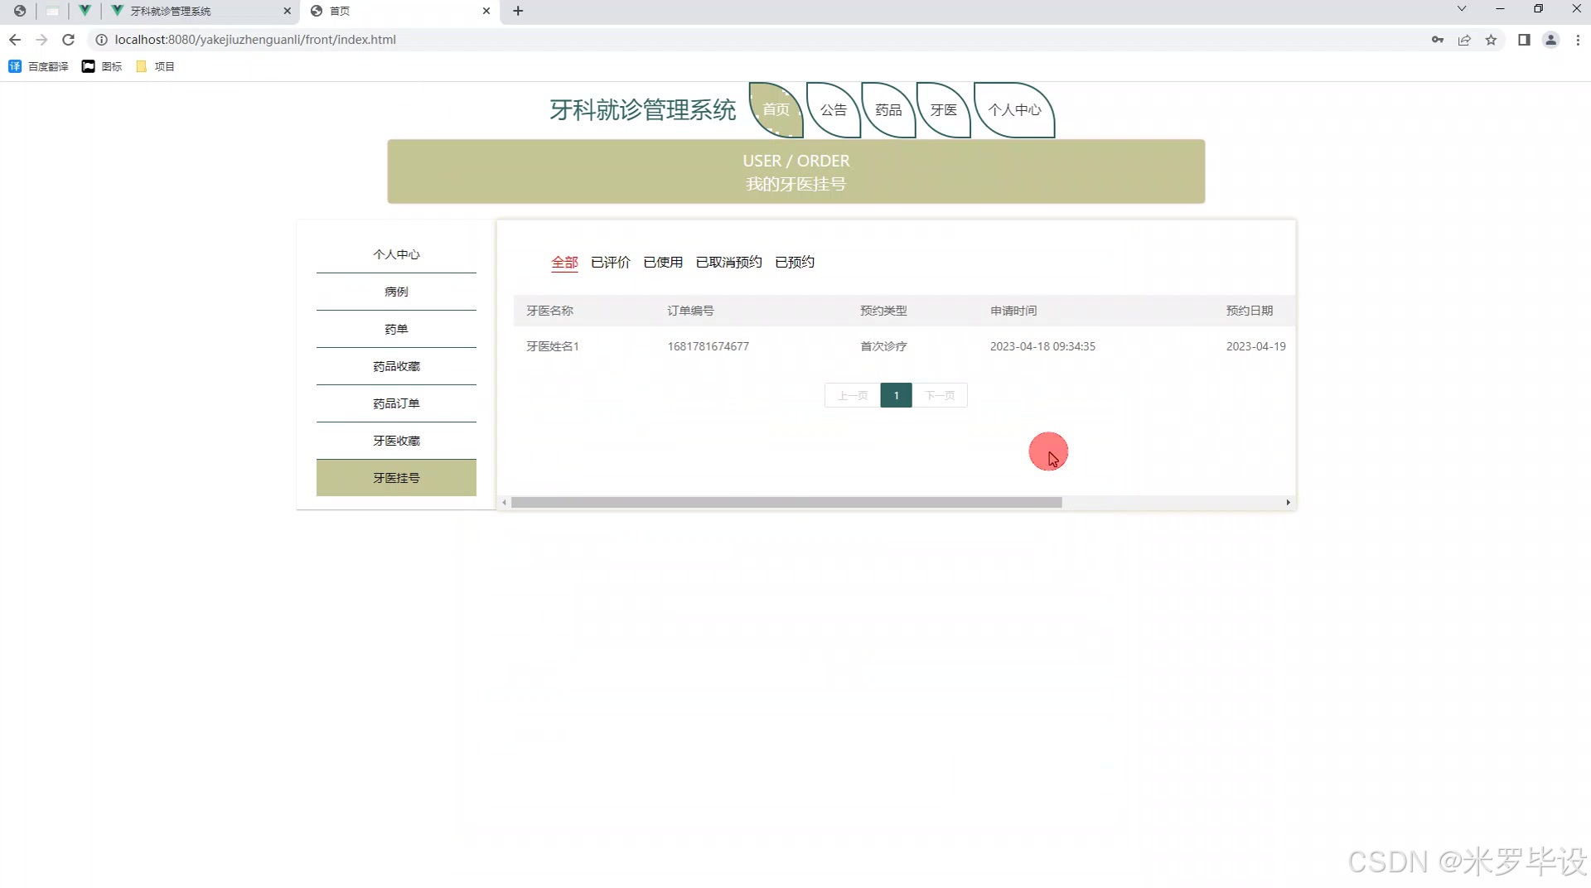Image resolution: width=1591 pixels, height=888 pixels.
Task: Go to next page with 下一页
Action: tap(940, 395)
